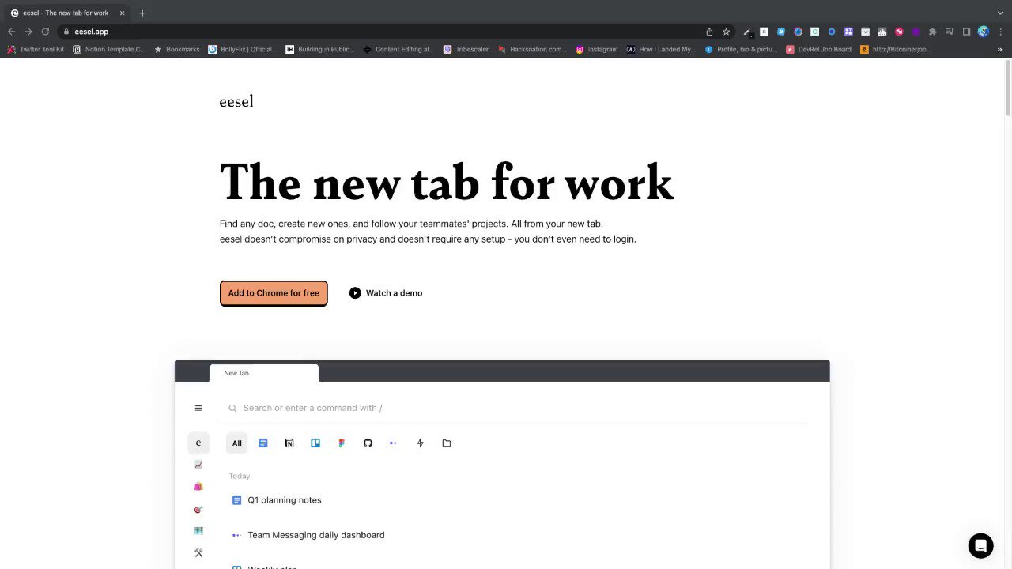Expand the overflow bookmarks chevron
This screenshot has height=569, width=1012.
(x=999, y=49)
